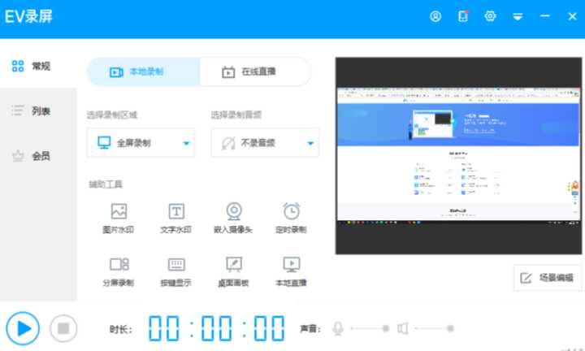Open settings gear in title bar
The height and width of the screenshot is (351, 585).
[490, 16]
